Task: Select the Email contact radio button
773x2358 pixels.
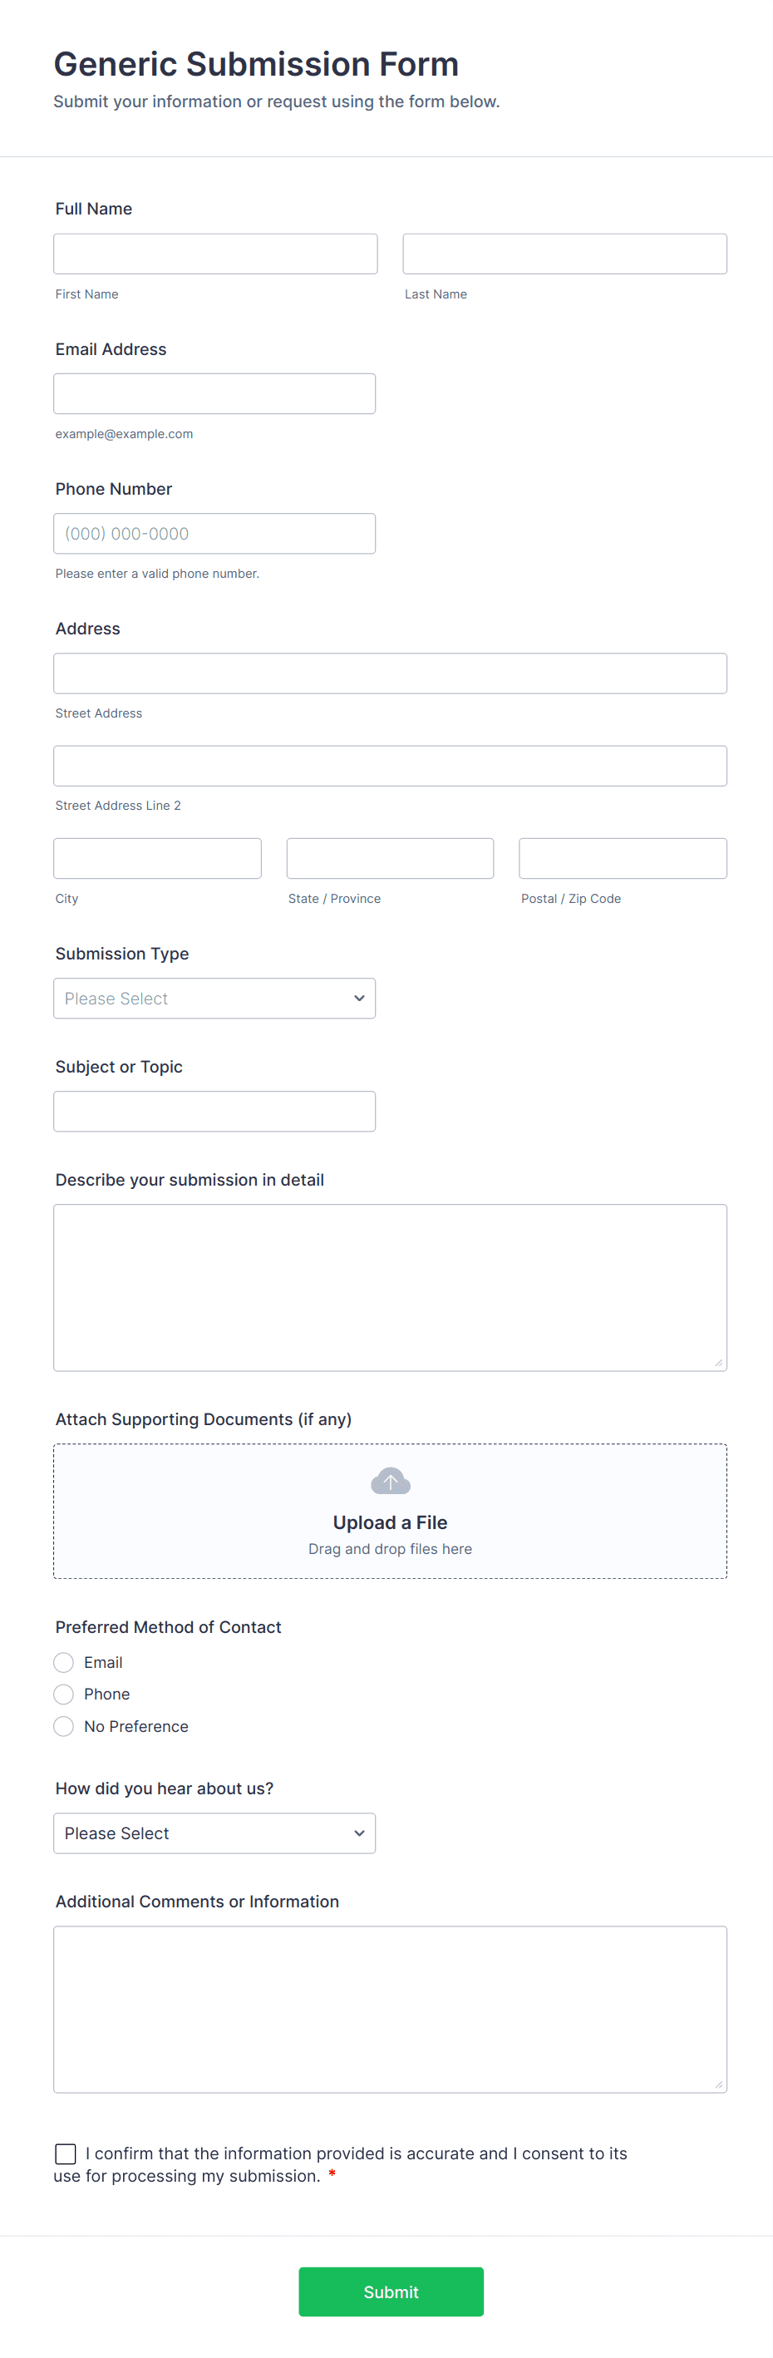Action: click(63, 1661)
